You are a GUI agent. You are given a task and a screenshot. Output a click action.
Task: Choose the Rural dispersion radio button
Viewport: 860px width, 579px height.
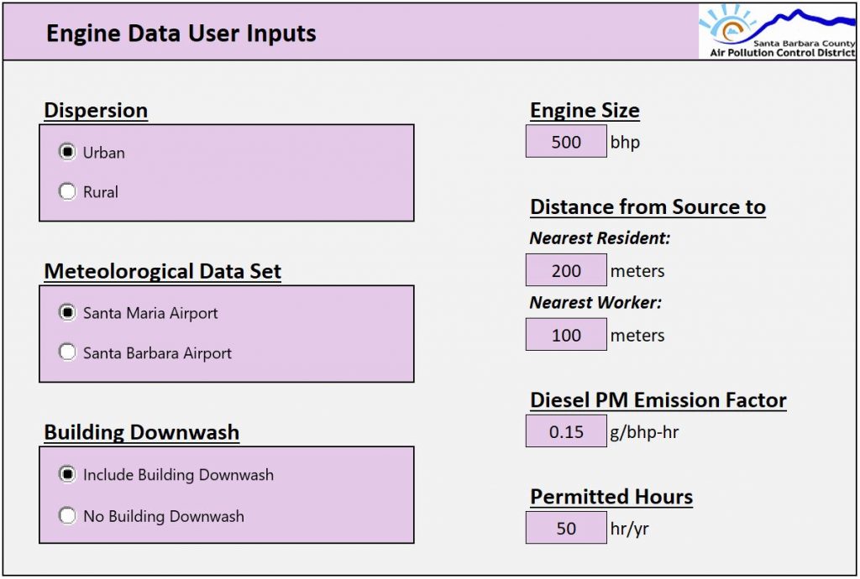67,192
